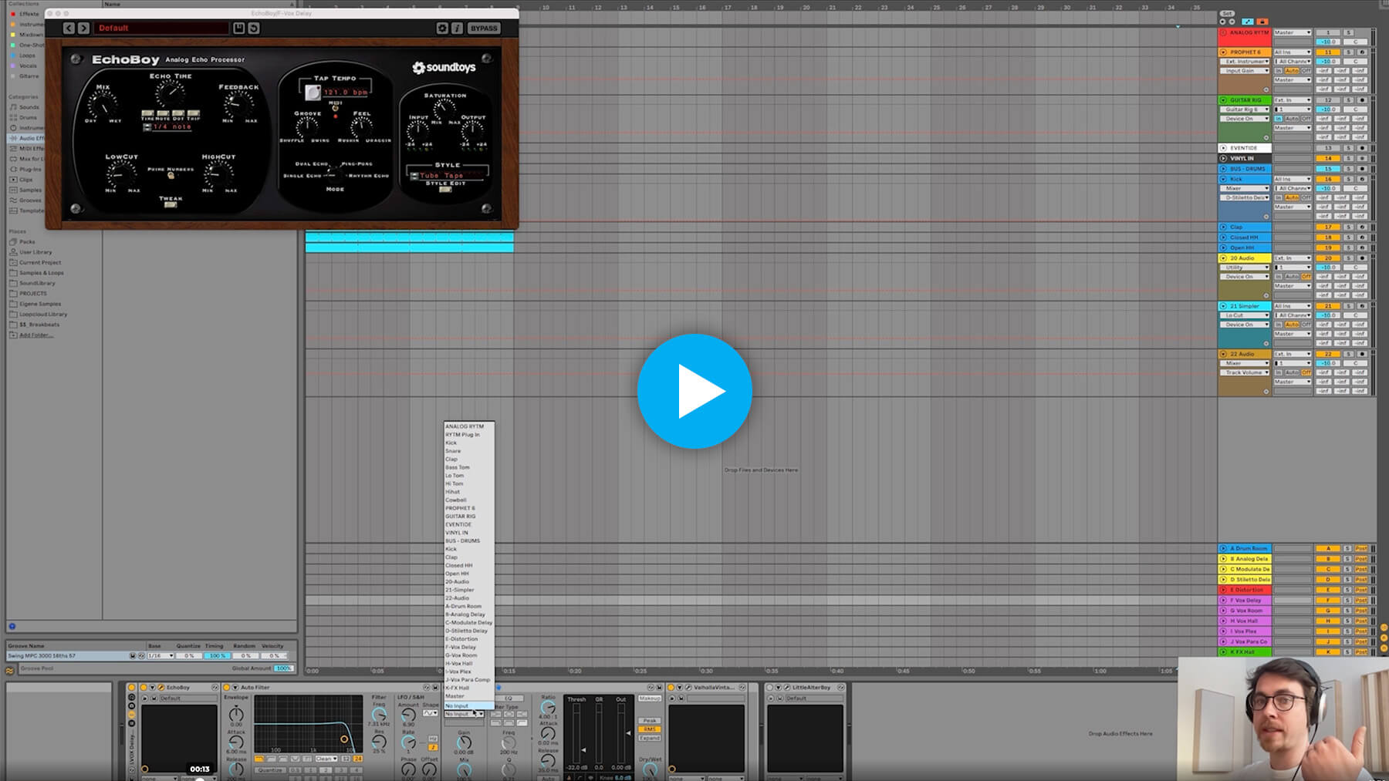Go to previous EchoBoy preset
1389x781 pixels.
(69, 28)
